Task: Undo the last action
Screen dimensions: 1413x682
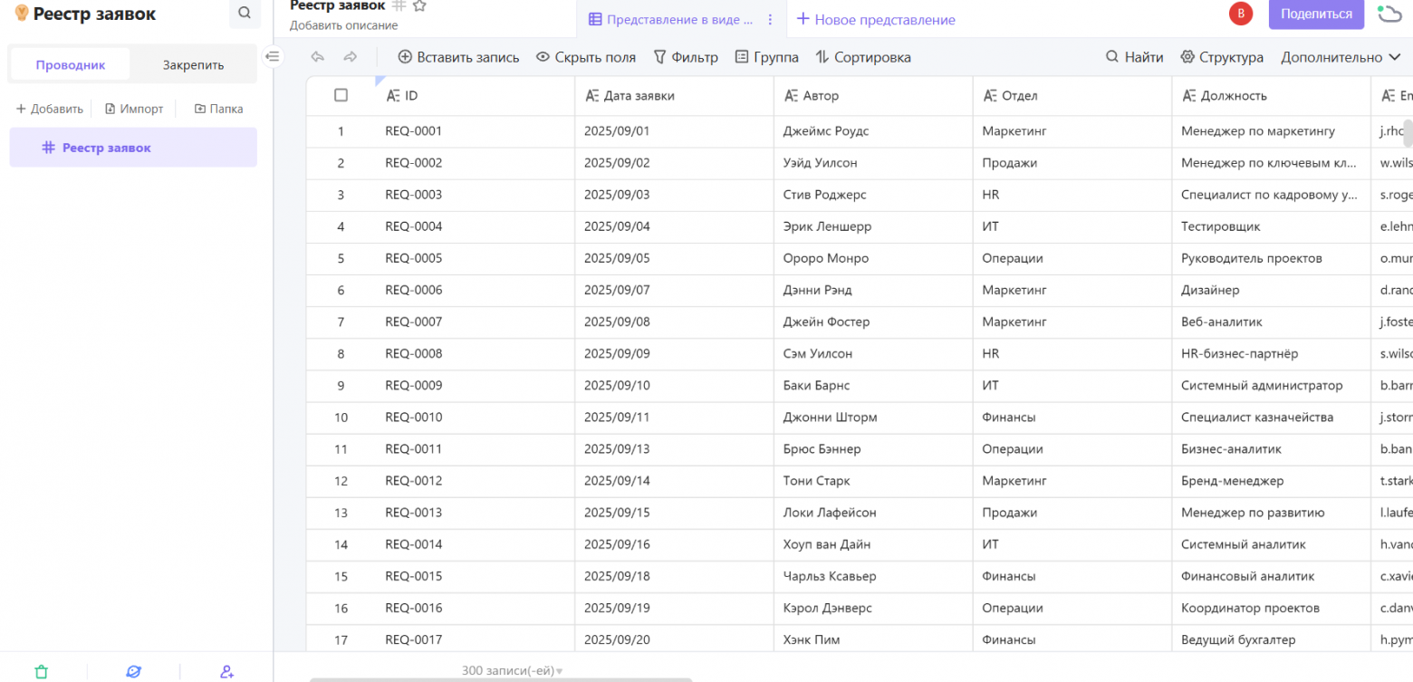Action: [318, 57]
